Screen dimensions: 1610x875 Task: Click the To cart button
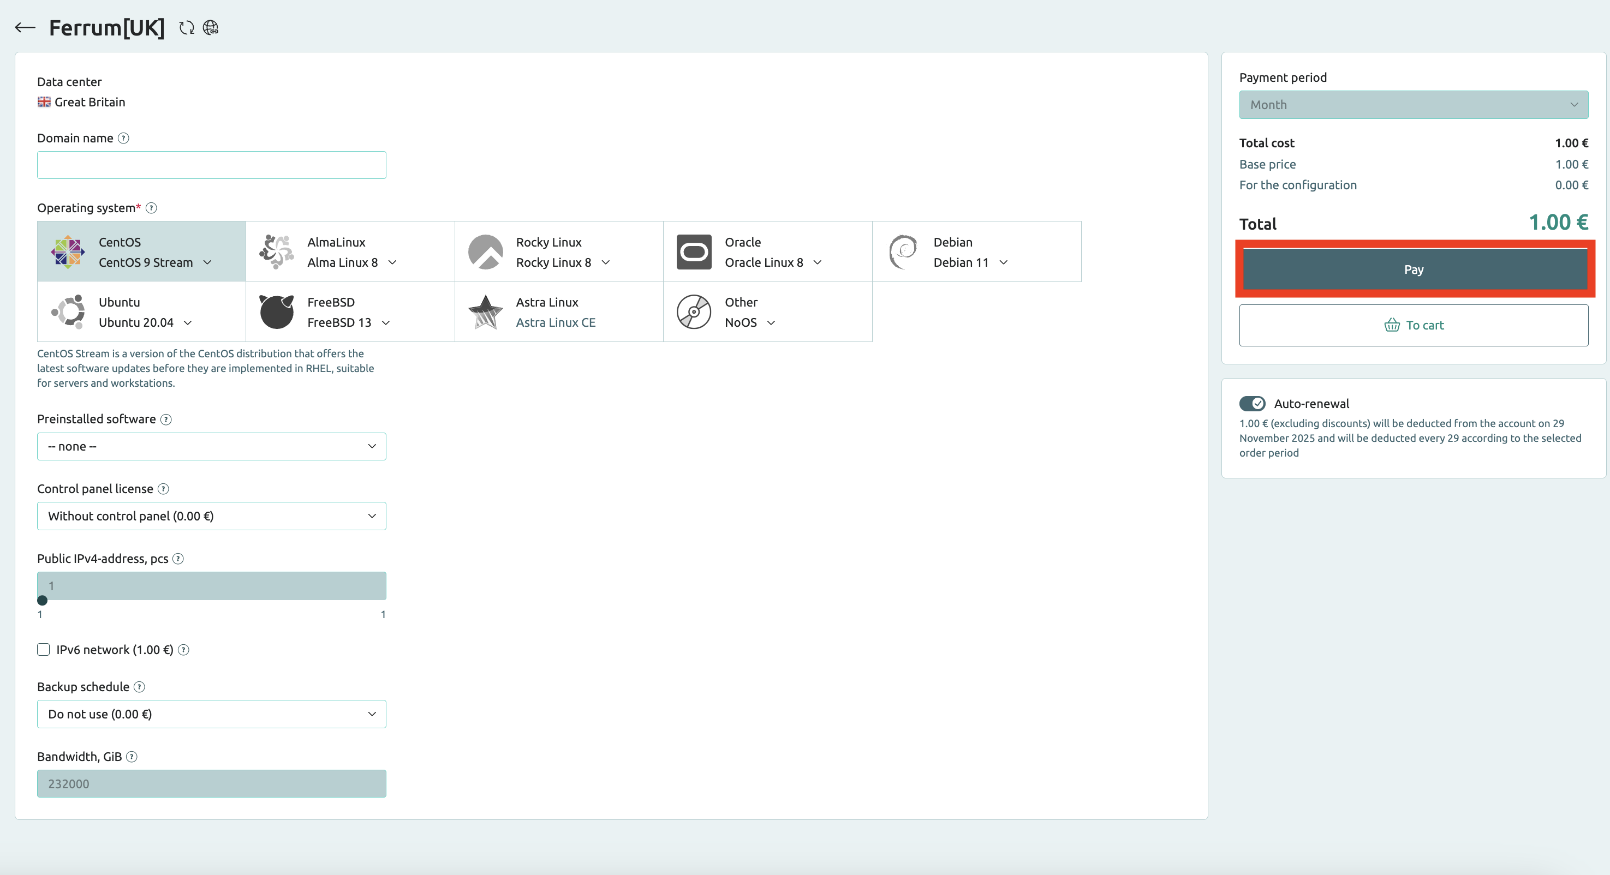pyautogui.click(x=1413, y=325)
